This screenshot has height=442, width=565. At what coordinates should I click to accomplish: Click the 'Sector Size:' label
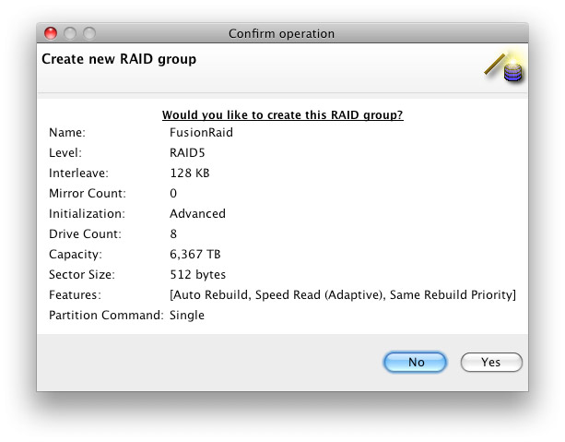[82, 274]
